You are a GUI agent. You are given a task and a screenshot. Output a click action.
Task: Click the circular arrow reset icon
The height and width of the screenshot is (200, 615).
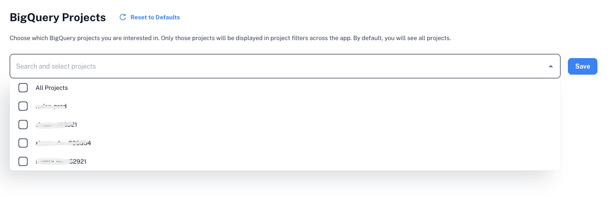click(123, 18)
